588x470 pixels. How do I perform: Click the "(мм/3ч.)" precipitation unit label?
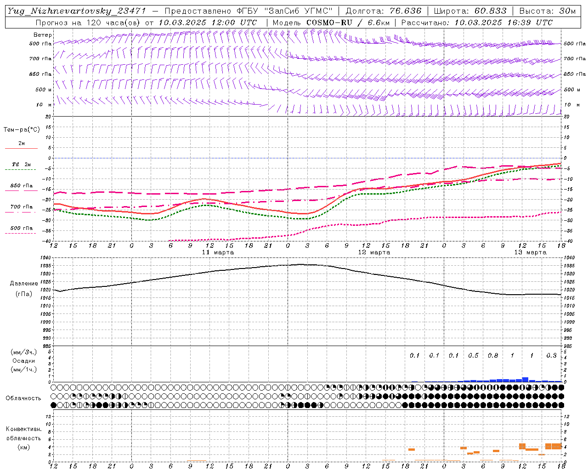pyautogui.click(x=24, y=352)
